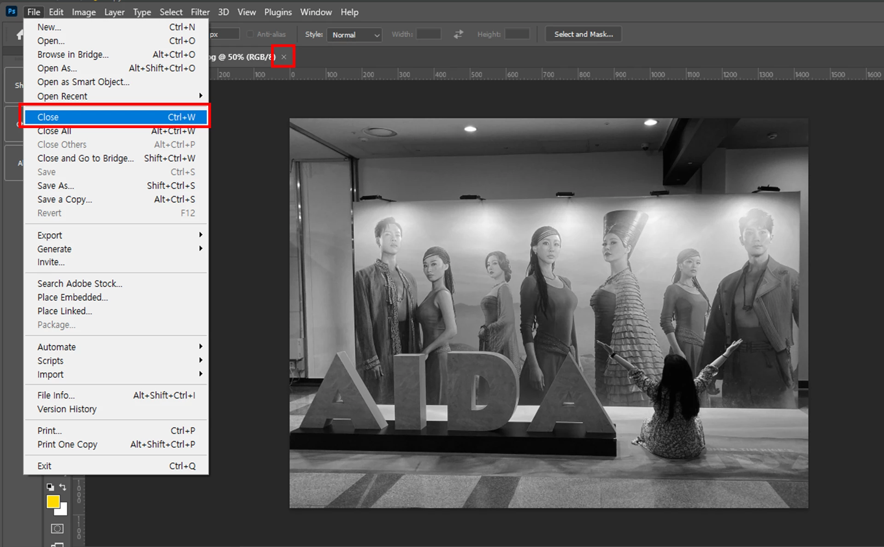Choose Close All

[116, 131]
